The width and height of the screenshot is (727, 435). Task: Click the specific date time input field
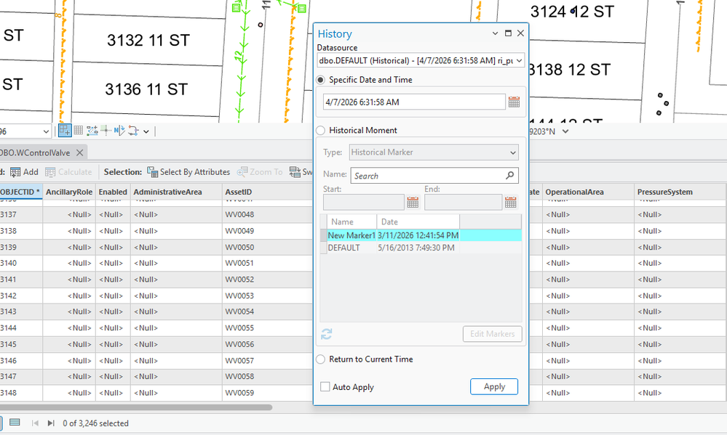click(414, 102)
